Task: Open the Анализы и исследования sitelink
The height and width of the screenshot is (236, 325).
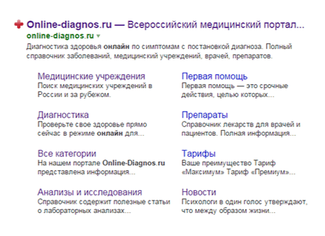Action: [90, 192]
